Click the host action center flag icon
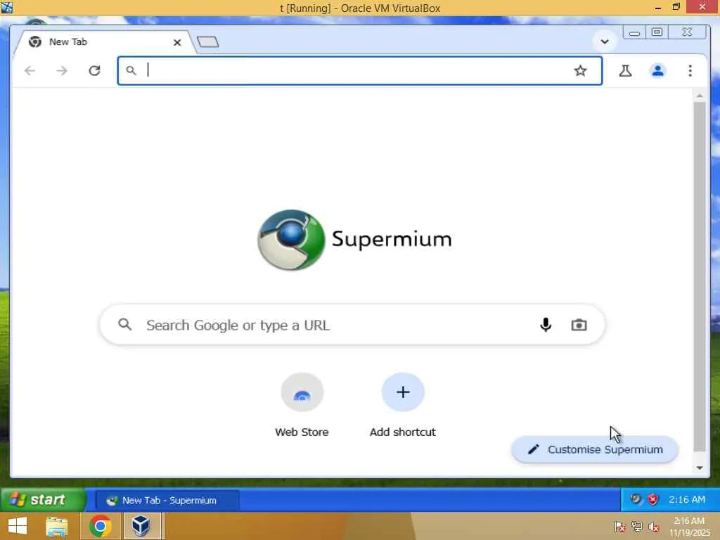 pyautogui.click(x=619, y=527)
